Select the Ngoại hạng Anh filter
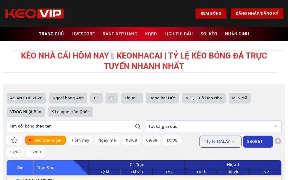This screenshot has height=180, width=288. tap(68, 98)
